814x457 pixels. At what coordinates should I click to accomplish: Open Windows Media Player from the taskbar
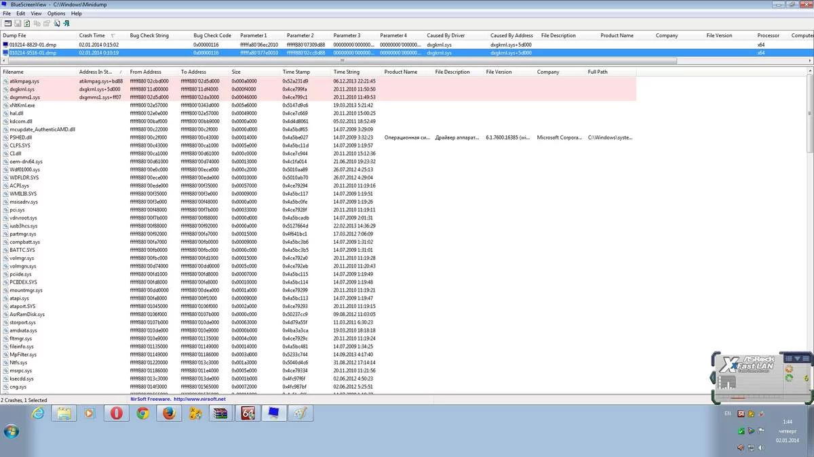(90, 413)
